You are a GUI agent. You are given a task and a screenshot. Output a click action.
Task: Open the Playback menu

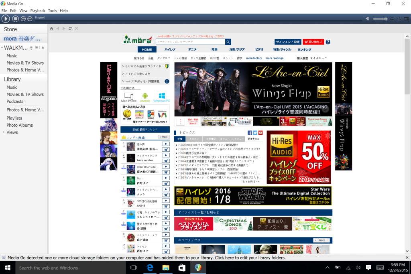coord(38,11)
